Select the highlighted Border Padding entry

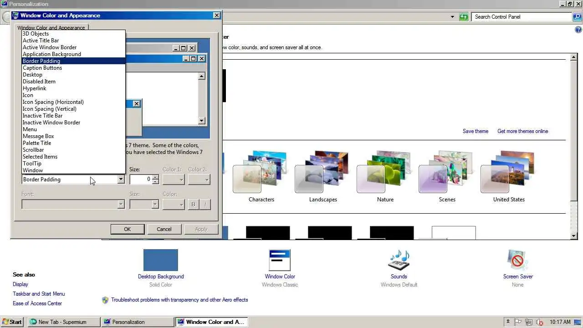click(x=73, y=61)
